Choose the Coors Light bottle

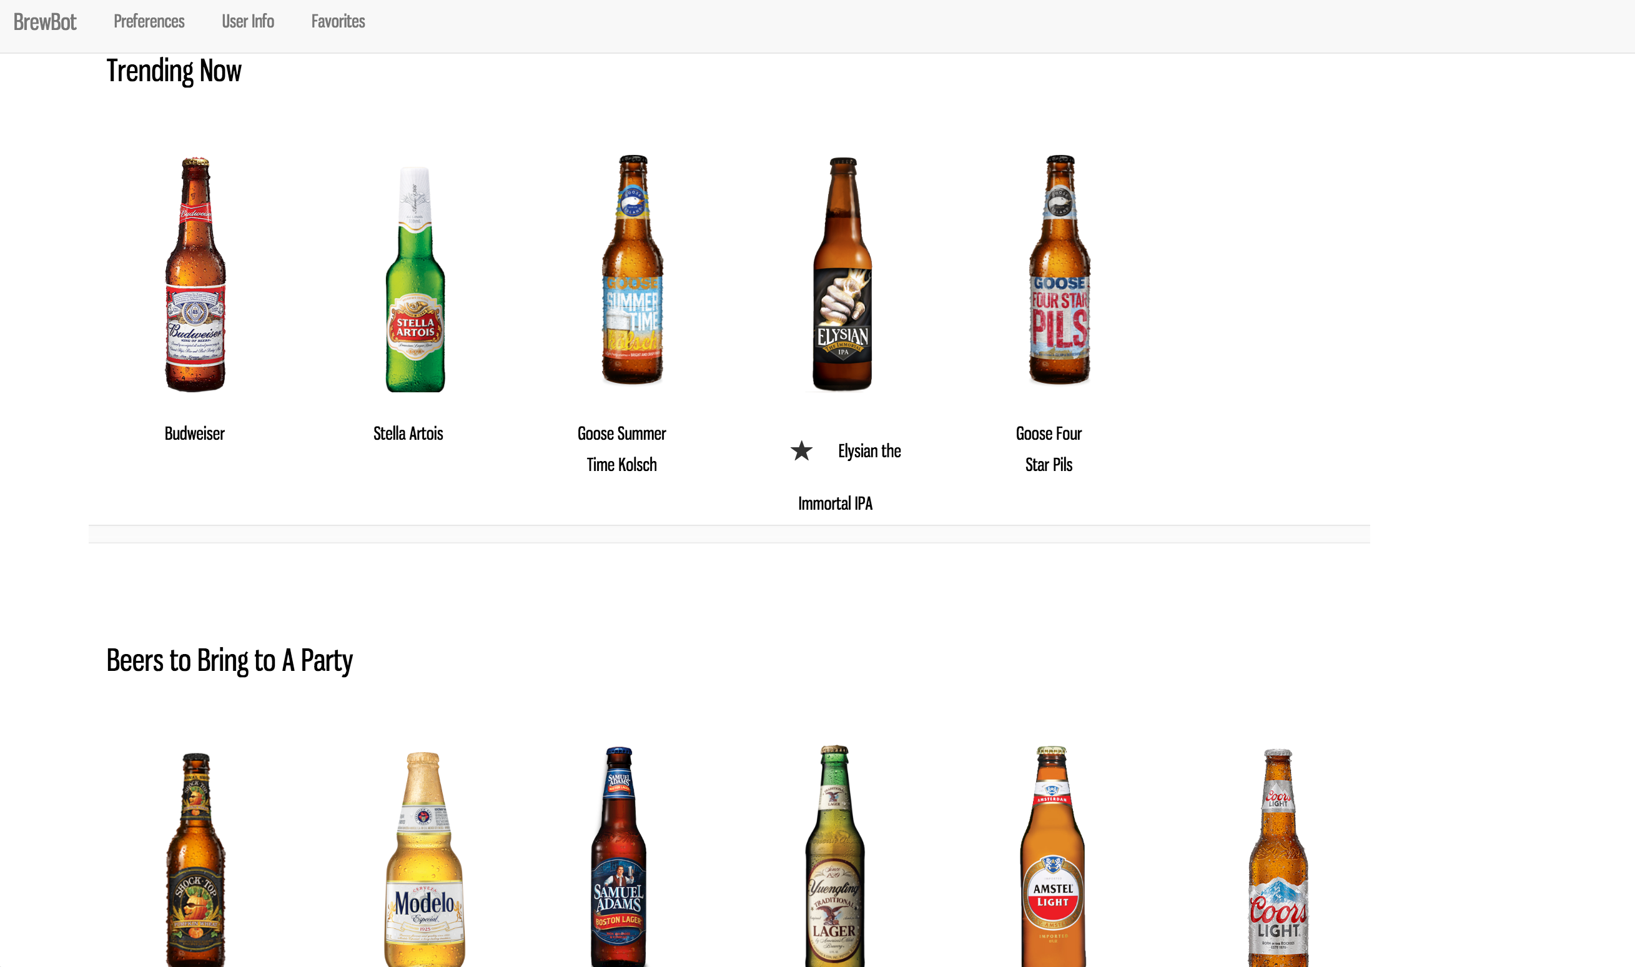(1277, 859)
